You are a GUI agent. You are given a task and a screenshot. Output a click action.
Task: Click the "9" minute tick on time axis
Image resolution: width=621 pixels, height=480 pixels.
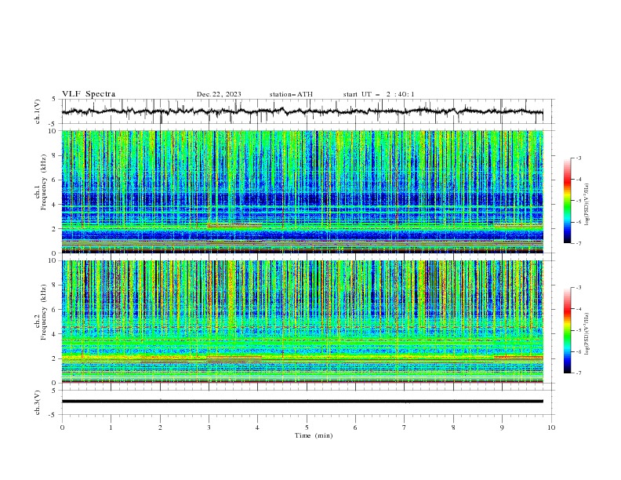[x=502, y=427]
